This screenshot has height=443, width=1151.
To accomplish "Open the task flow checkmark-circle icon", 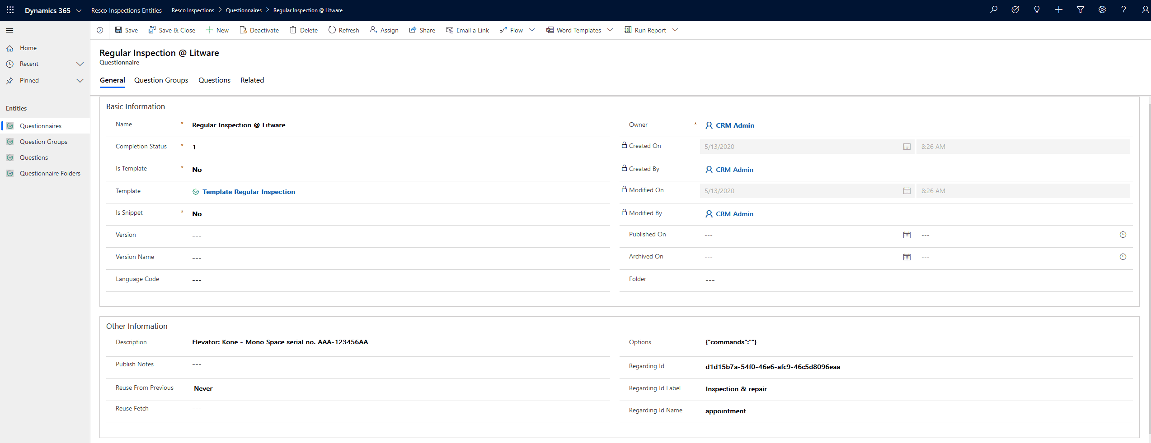I will click(x=1015, y=10).
